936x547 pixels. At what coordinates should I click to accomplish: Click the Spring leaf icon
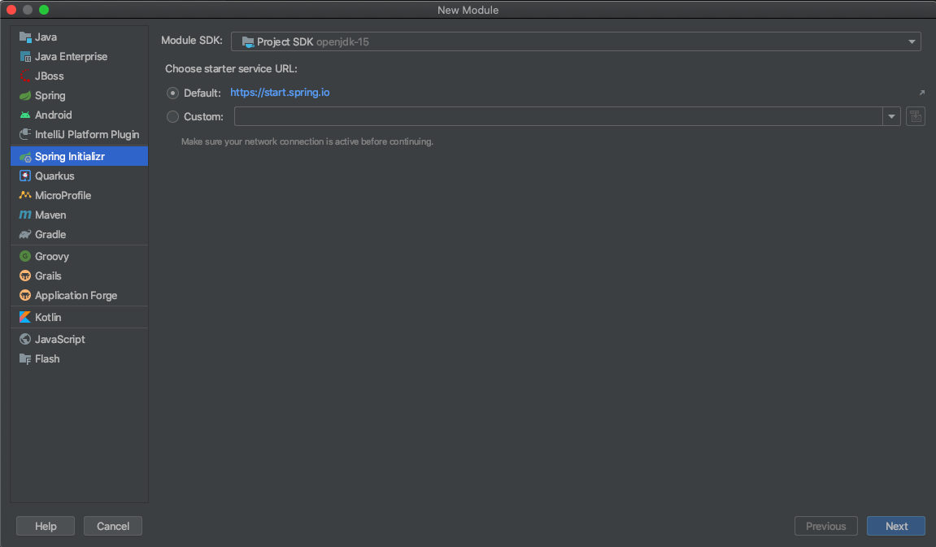25,95
